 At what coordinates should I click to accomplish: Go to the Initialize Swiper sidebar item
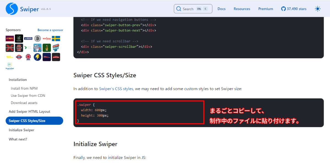(21, 130)
